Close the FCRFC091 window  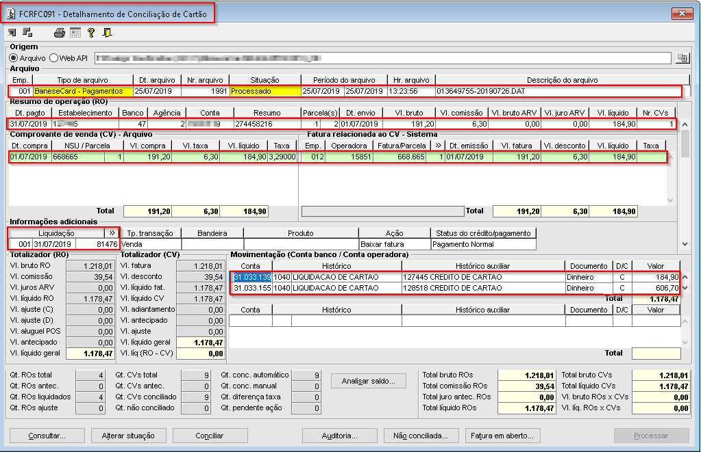pyautogui.click(x=682, y=14)
